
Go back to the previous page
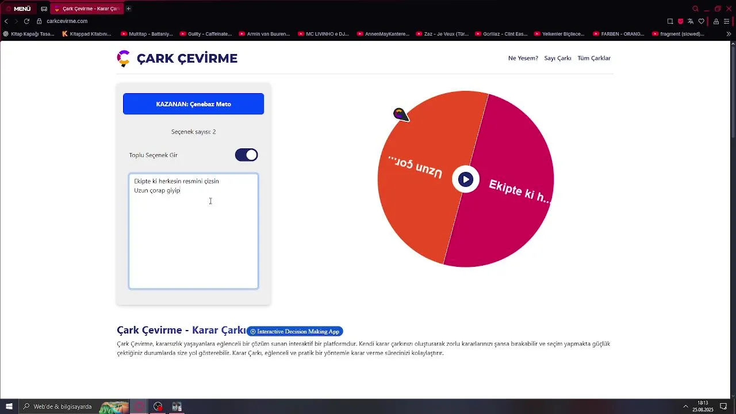point(6,21)
